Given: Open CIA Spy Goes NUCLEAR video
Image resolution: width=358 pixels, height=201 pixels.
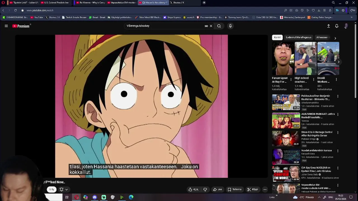Looking at the screenshot, I should 316,169.
